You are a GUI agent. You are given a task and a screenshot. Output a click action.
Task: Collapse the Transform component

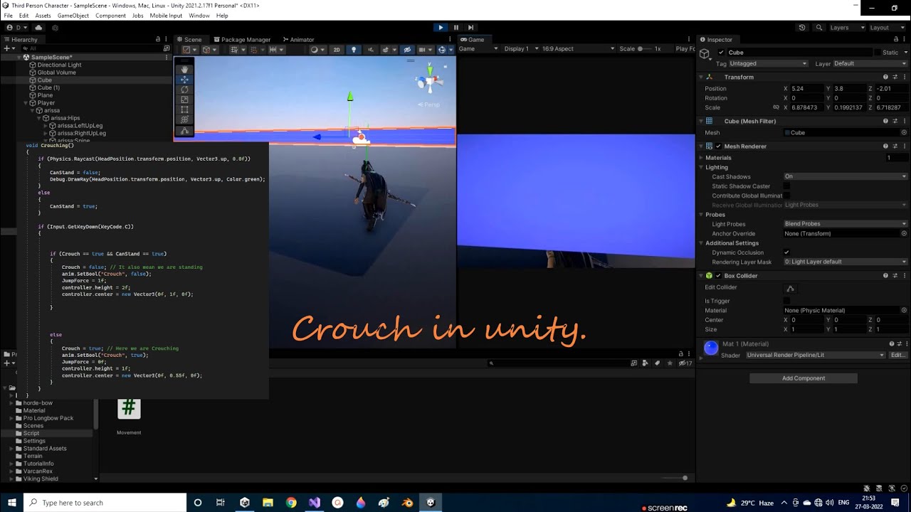coord(701,77)
